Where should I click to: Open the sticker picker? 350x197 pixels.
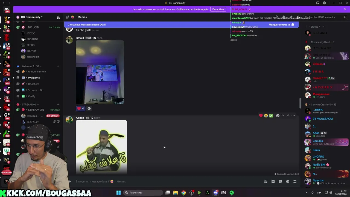[280, 181]
